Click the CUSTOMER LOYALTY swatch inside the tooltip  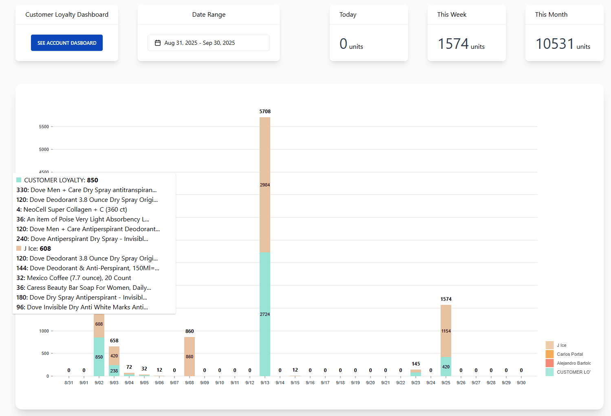coord(18,180)
